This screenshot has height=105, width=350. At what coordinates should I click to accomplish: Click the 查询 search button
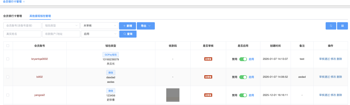[x=128, y=34]
